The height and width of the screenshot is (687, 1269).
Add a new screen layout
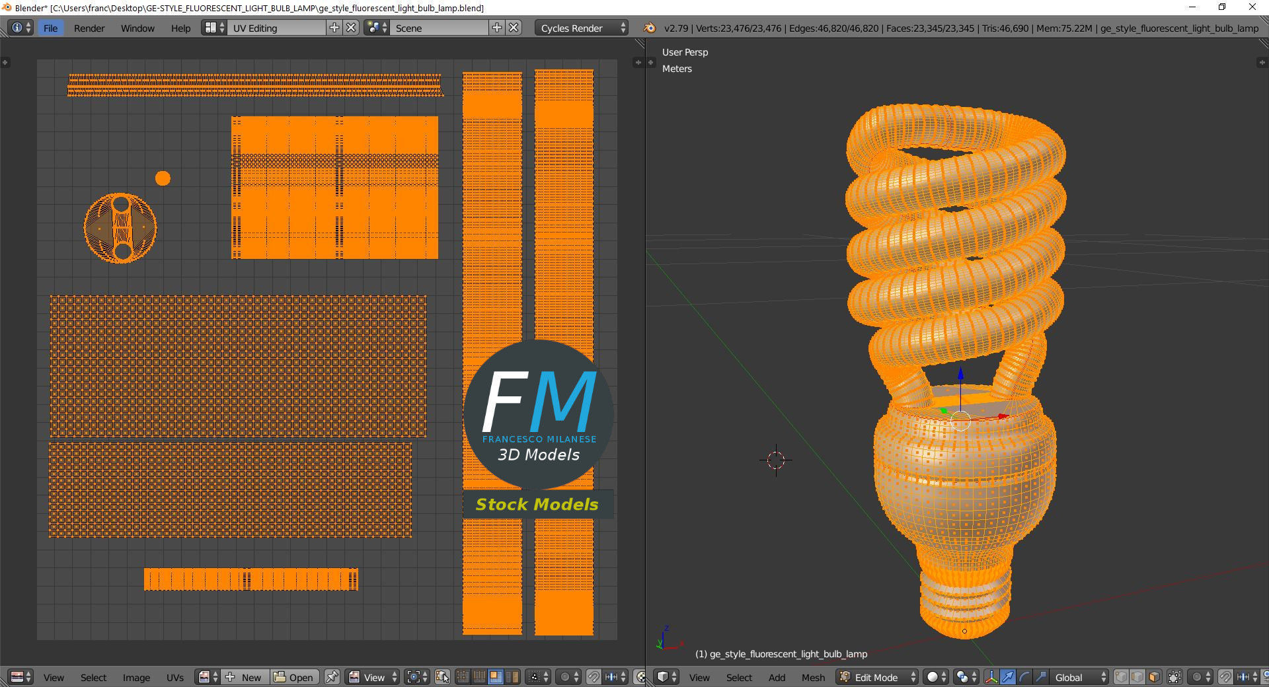point(334,28)
